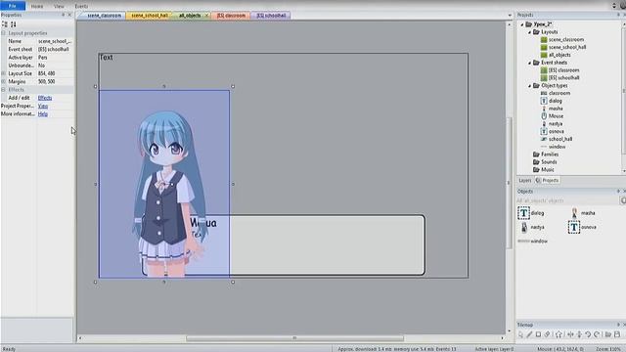Image resolution: width=626 pixels, height=352 pixels.
Task: Click the Effects link
Action: 45,98
